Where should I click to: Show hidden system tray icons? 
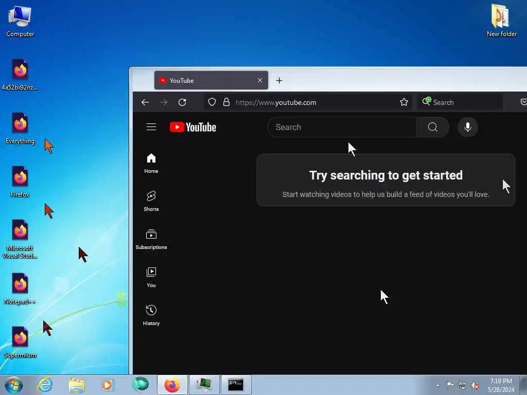[x=437, y=386]
